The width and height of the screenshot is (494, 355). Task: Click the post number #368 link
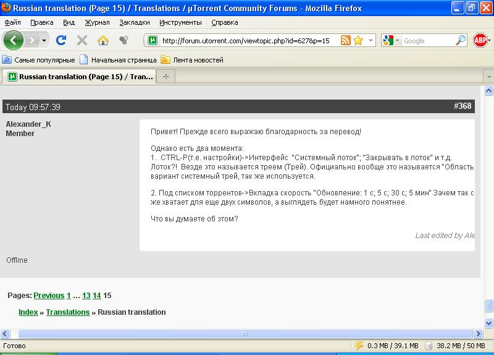[x=463, y=106]
